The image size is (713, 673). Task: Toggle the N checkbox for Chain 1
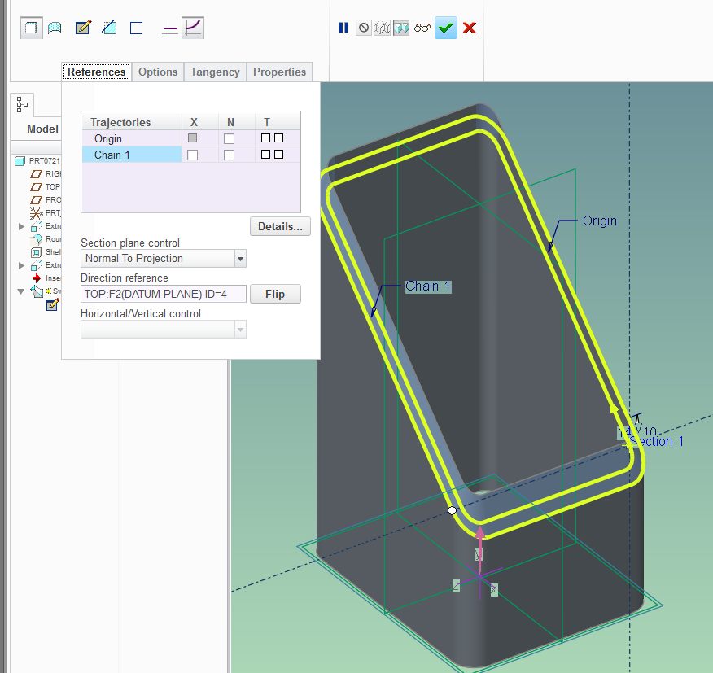230,155
